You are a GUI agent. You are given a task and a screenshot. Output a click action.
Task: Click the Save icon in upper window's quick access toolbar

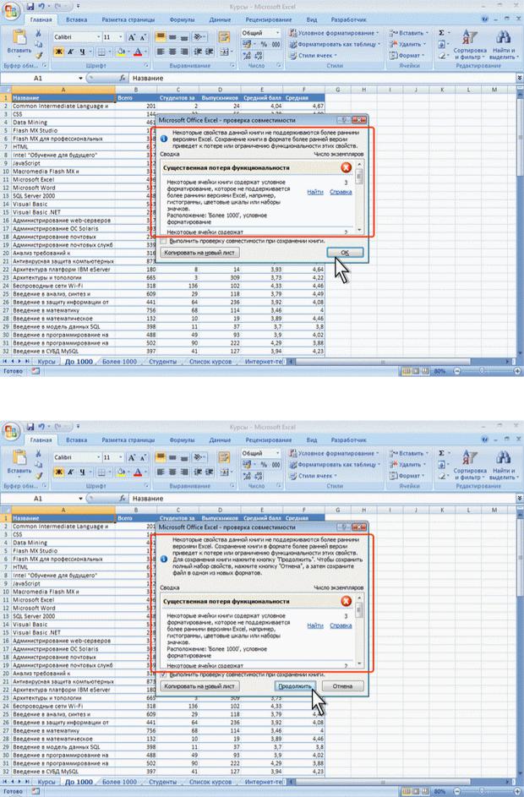pyautogui.click(x=30, y=7)
